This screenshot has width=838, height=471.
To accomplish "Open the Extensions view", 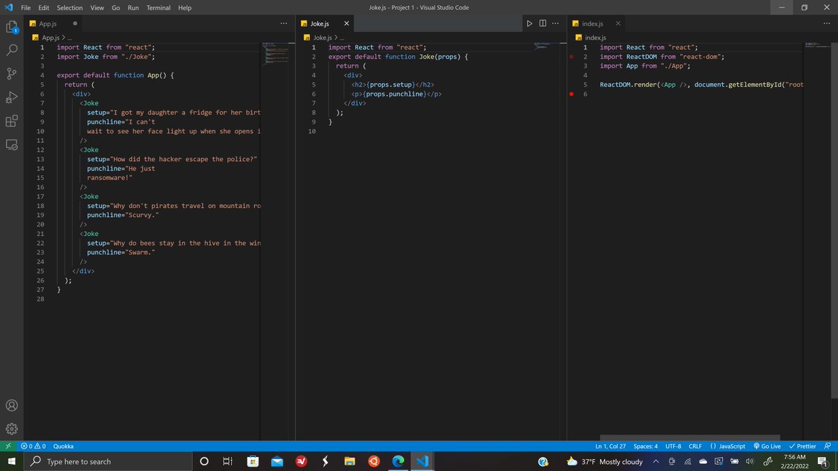I will pos(12,121).
